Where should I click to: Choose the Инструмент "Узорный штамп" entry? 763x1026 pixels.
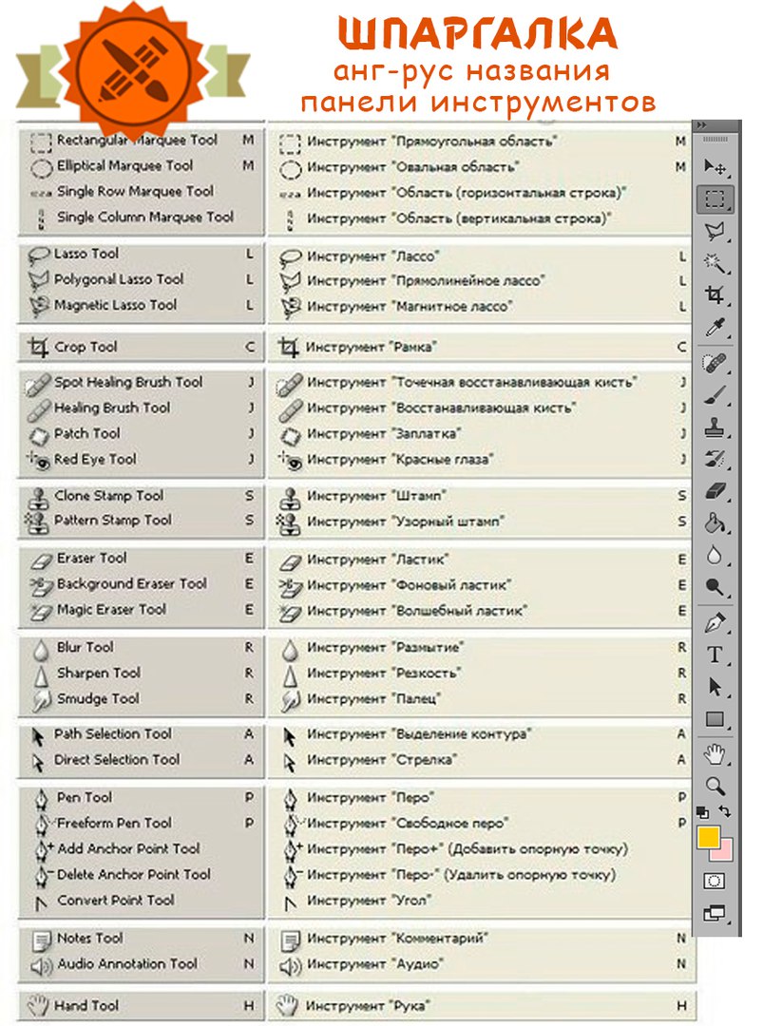[x=480, y=522]
